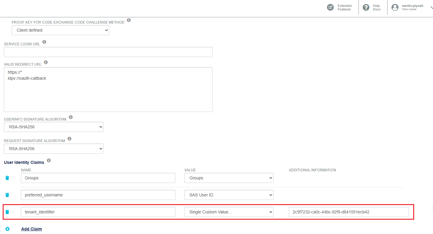
Task: Open the Single Custom Value dropdown
Action: 229,212
